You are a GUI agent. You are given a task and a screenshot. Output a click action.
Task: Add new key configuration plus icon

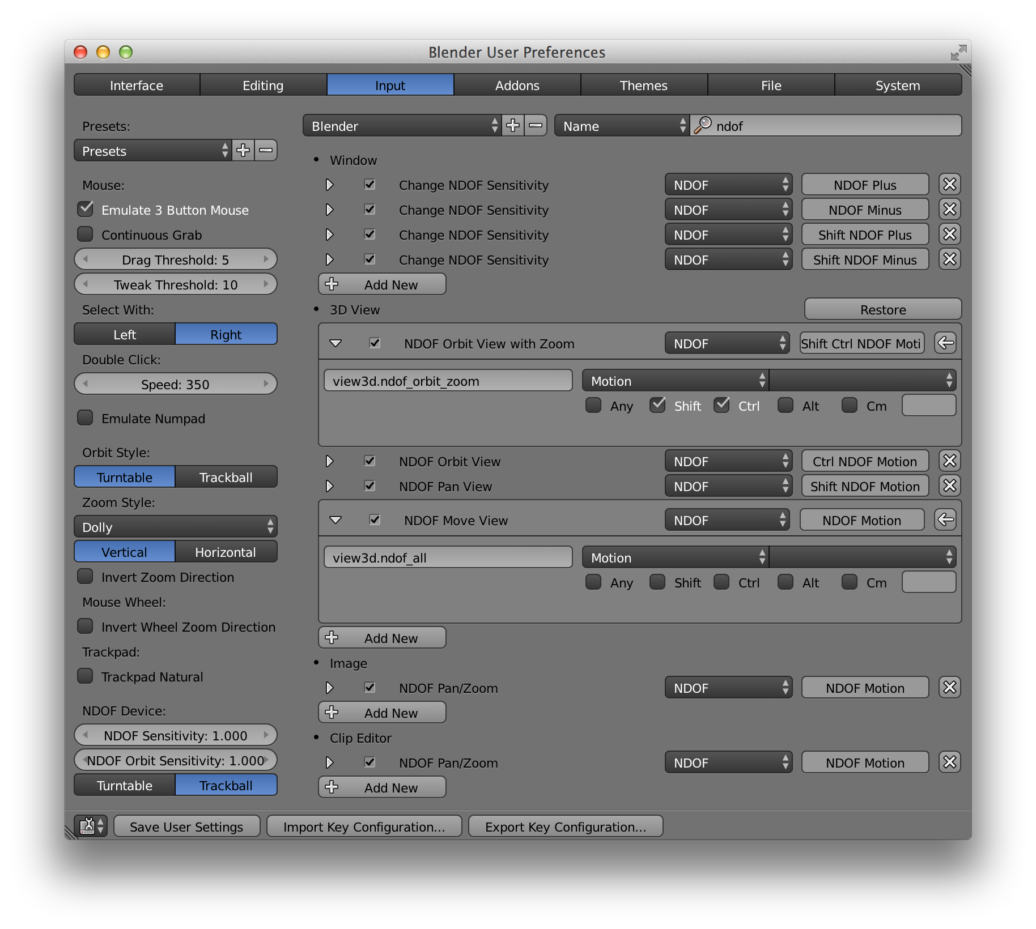(x=513, y=126)
